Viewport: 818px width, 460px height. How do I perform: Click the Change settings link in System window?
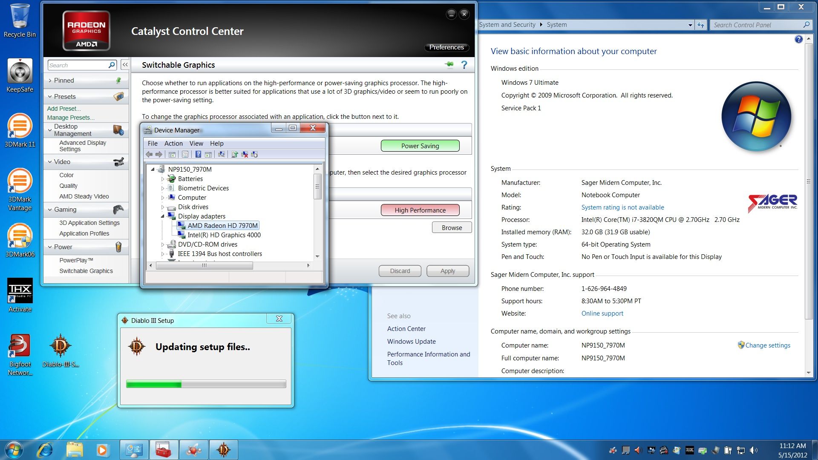coord(767,345)
